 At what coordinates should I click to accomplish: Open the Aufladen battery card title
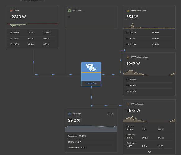(77, 114)
